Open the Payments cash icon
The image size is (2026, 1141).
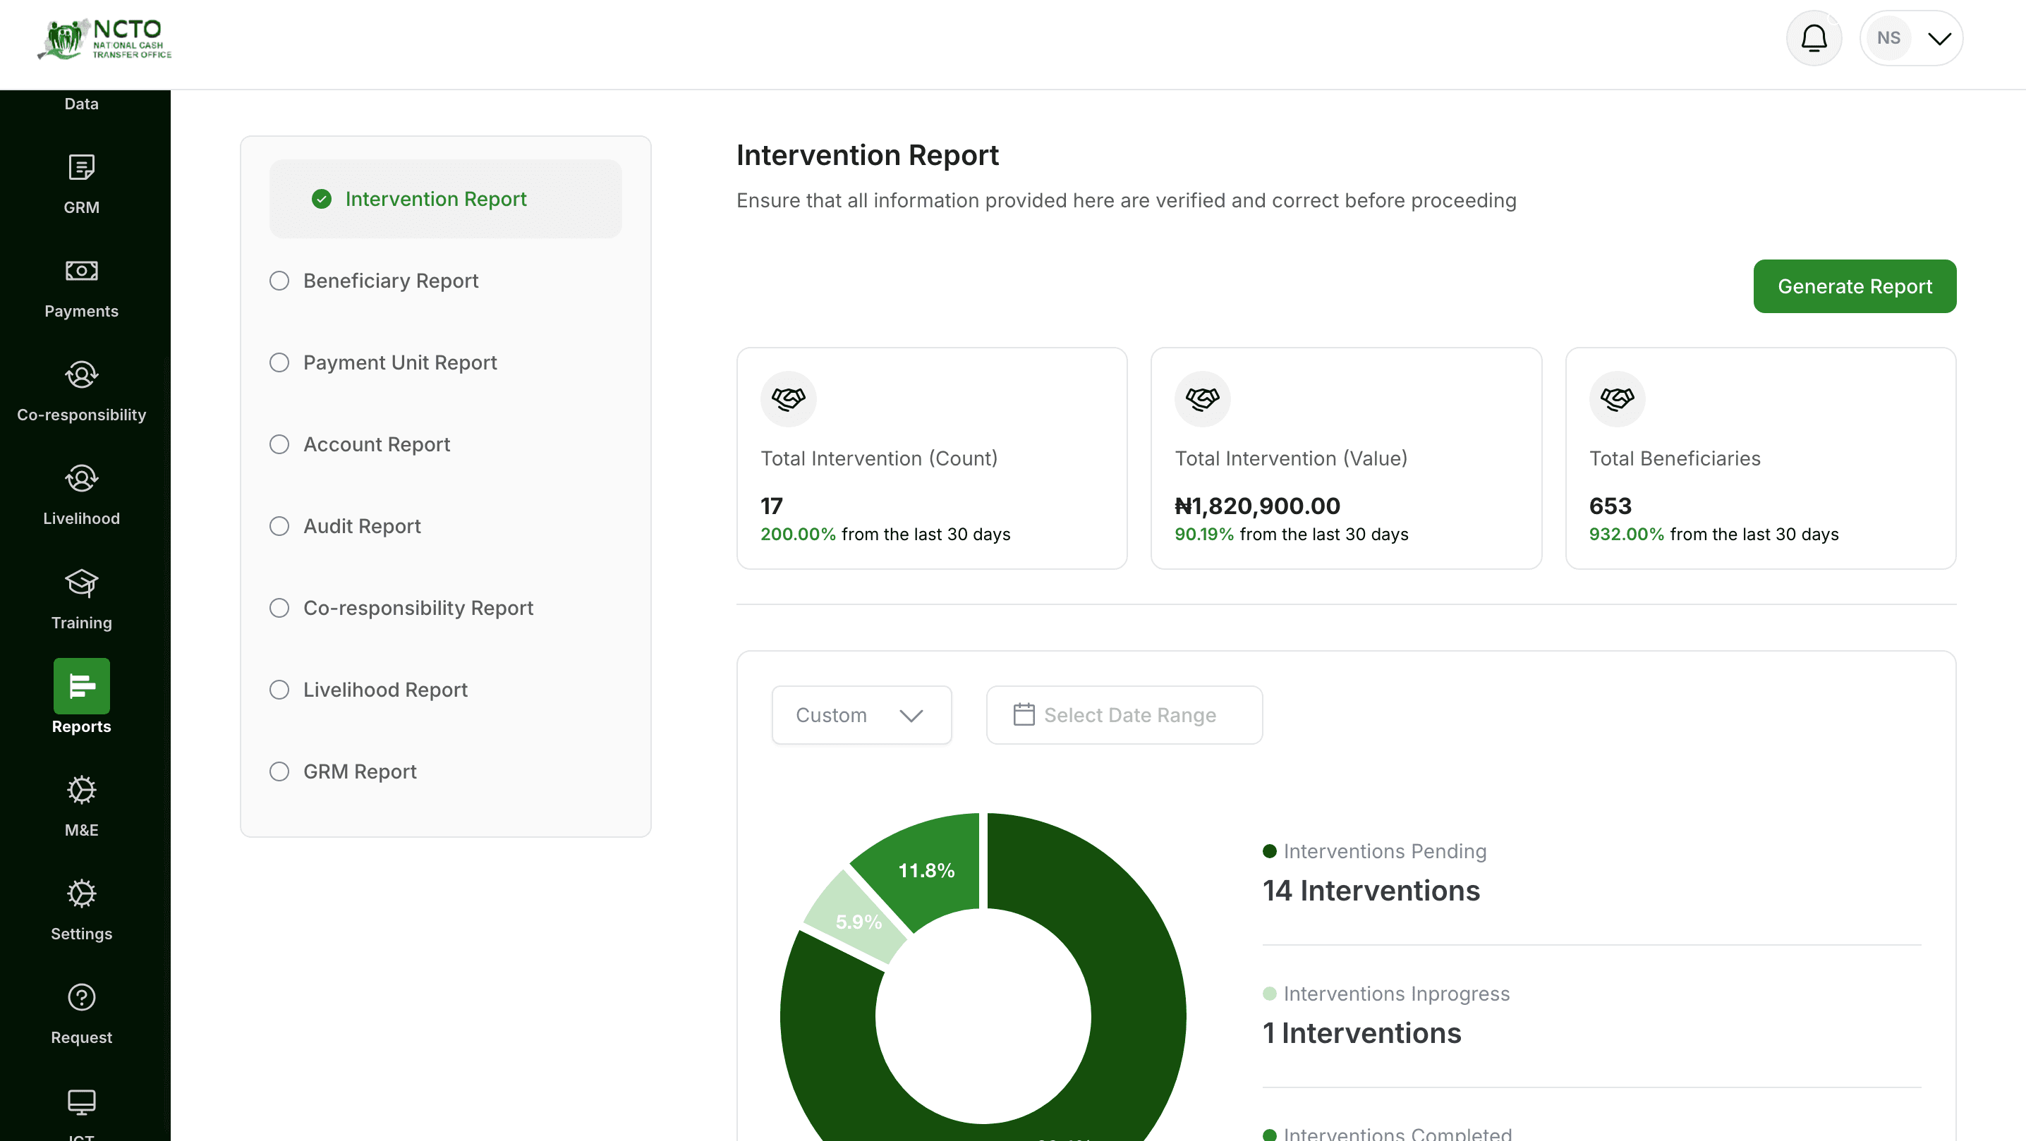click(81, 271)
